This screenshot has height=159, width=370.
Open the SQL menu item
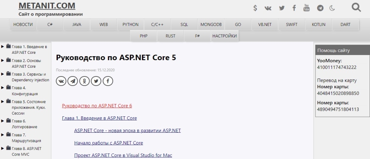[x=184, y=24]
